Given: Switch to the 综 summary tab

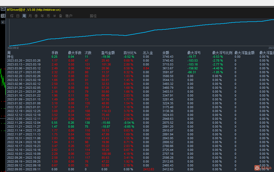Looking at the screenshot, I should pyautogui.click(x=12, y=16).
